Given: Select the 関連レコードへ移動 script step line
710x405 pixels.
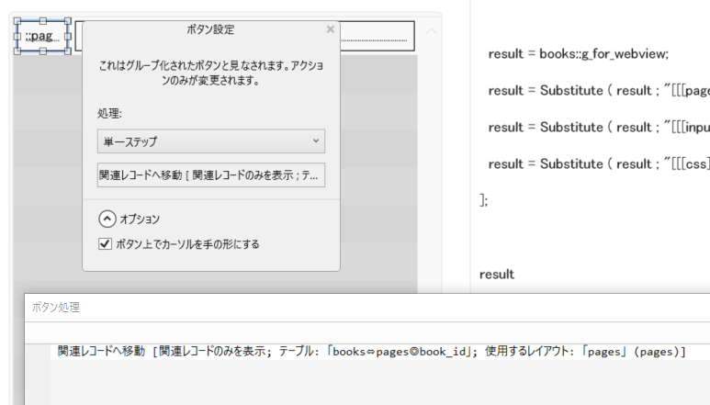Looking at the screenshot, I should click(371, 352).
